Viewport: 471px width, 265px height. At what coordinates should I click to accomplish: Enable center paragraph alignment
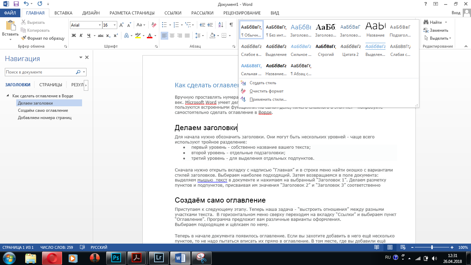pyautogui.click(x=172, y=36)
